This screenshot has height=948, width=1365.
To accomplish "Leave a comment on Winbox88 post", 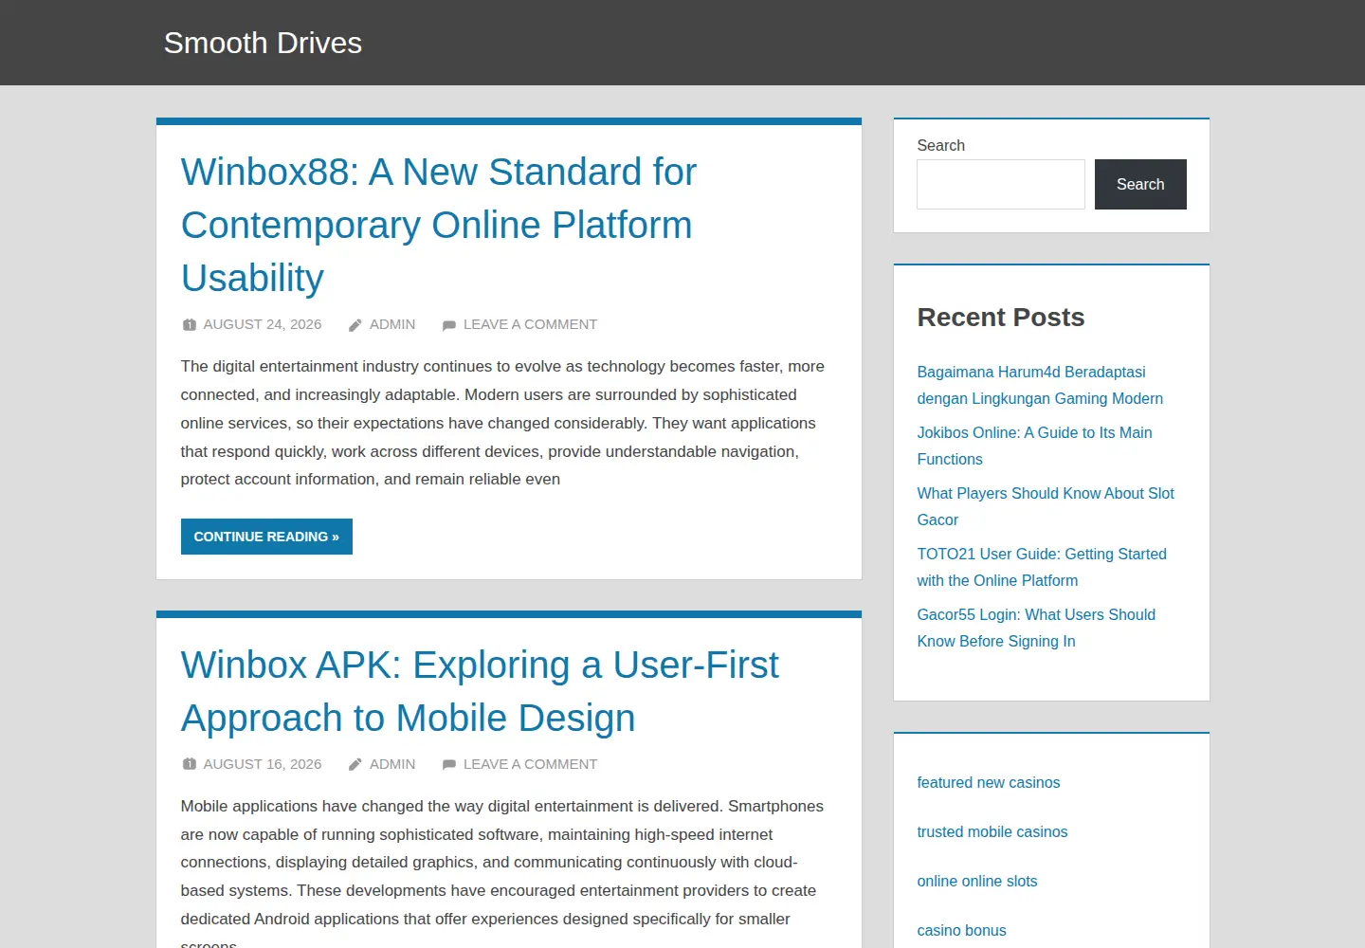I will (530, 324).
